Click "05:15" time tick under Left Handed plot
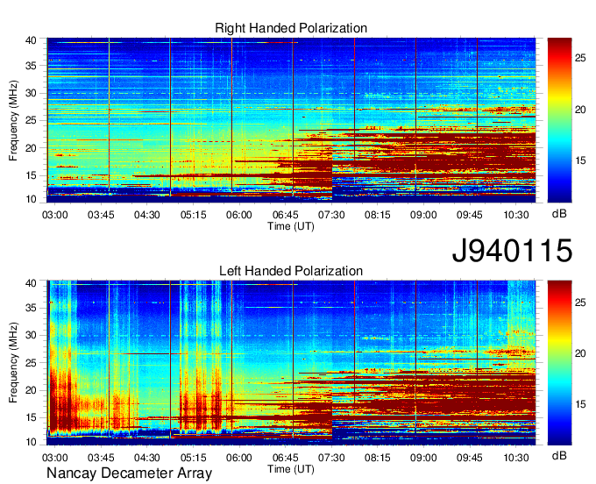 (193, 458)
